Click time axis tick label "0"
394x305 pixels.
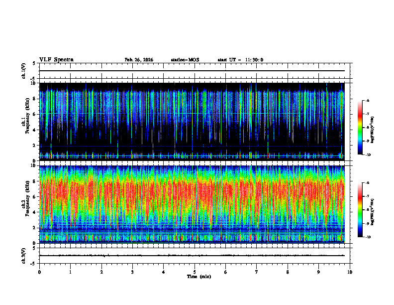click(x=39, y=272)
